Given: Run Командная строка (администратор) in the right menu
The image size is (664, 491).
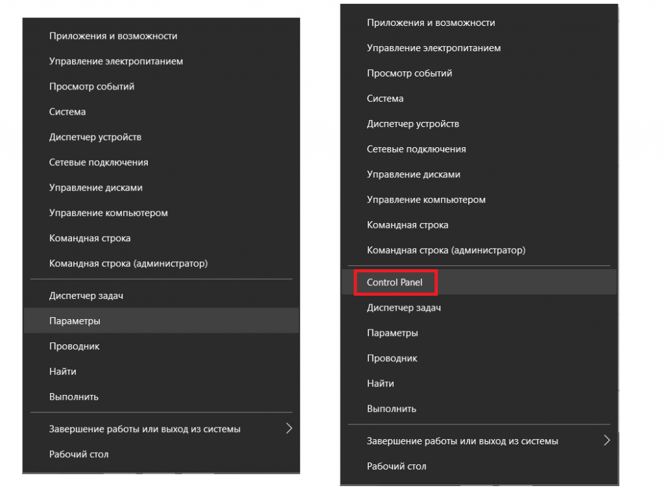Looking at the screenshot, I should [x=446, y=250].
